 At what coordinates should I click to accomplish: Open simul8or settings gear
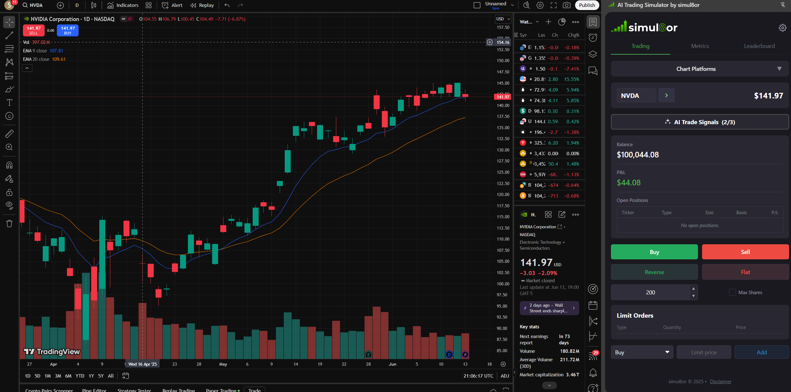pos(783,28)
